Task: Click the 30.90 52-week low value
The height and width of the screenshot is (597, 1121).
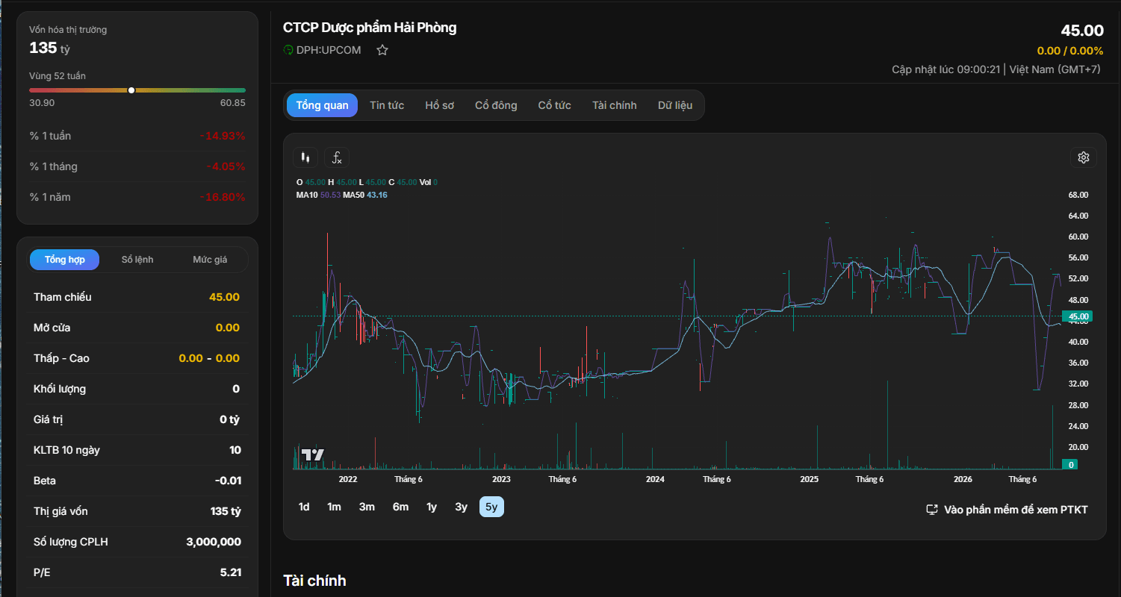Action: pos(42,103)
